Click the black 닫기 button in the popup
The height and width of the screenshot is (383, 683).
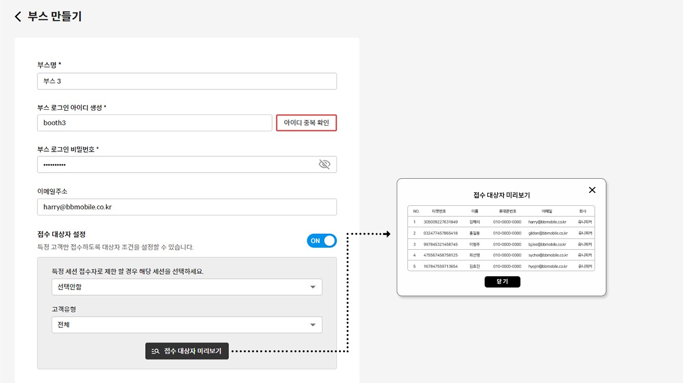pyautogui.click(x=502, y=282)
